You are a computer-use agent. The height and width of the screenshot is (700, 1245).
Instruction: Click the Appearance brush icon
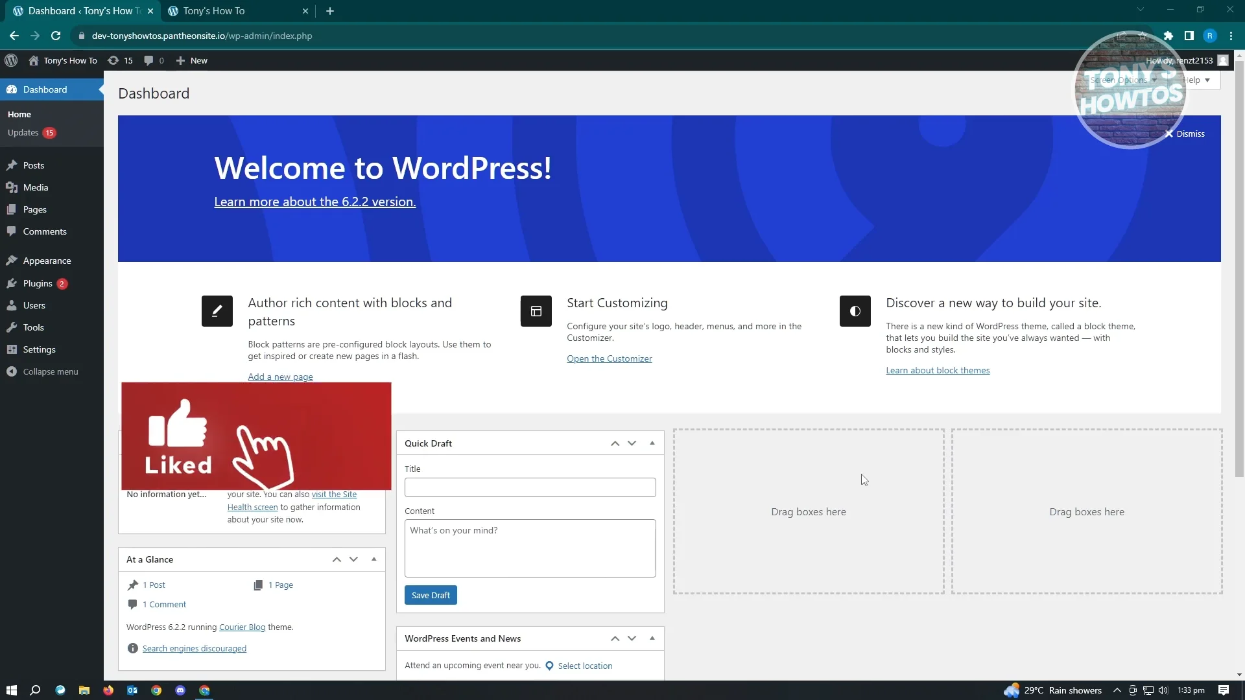click(12, 260)
